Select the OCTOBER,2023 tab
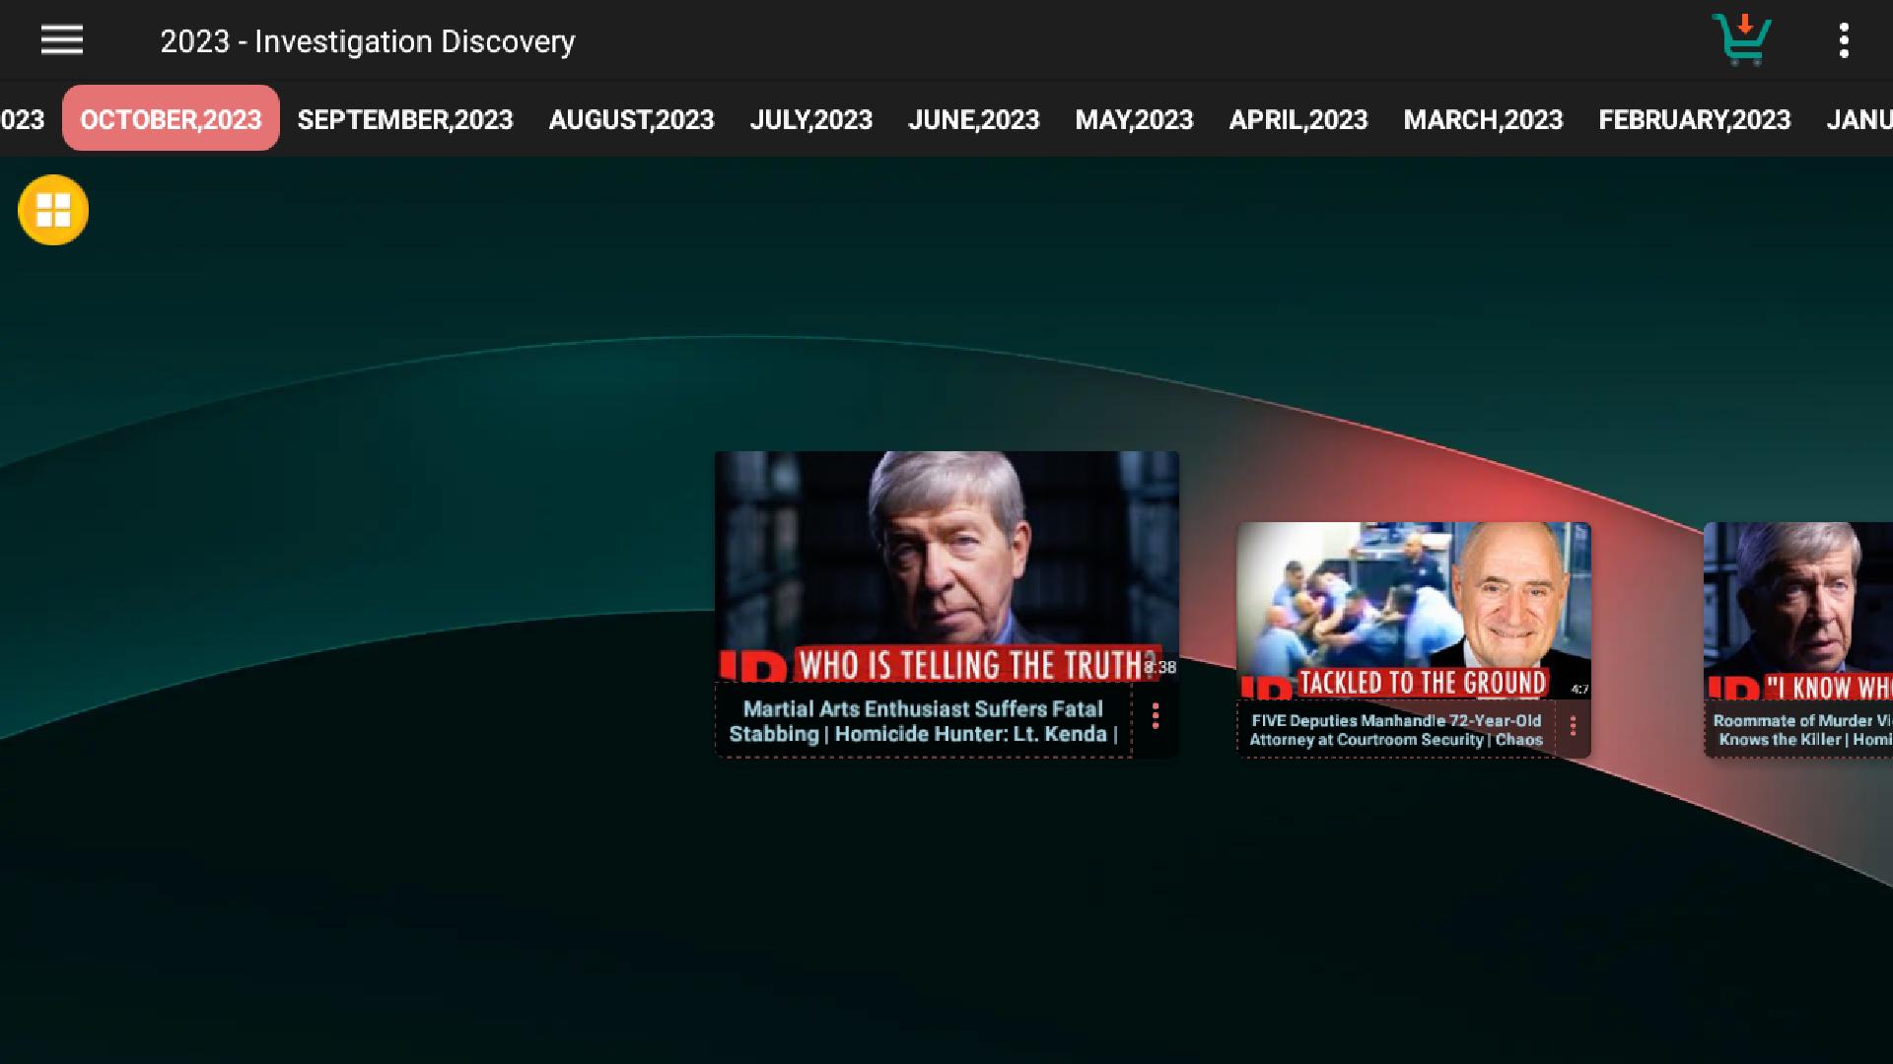 click(x=171, y=118)
